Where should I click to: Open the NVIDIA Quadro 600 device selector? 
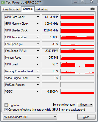click(30, 117)
